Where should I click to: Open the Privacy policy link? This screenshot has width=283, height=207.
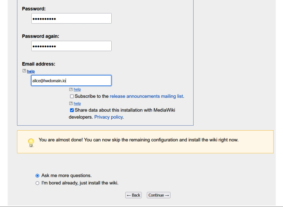coord(108,117)
